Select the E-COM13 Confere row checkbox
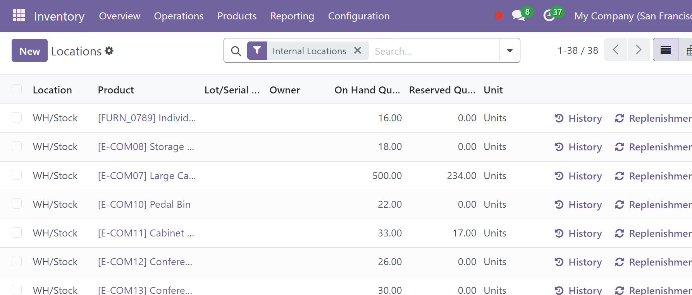The image size is (692, 295). pyautogui.click(x=17, y=290)
